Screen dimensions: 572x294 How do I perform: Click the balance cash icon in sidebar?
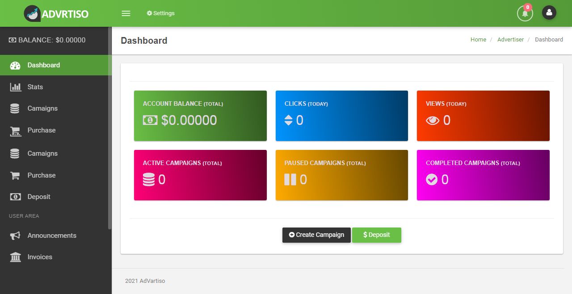pyautogui.click(x=13, y=40)
